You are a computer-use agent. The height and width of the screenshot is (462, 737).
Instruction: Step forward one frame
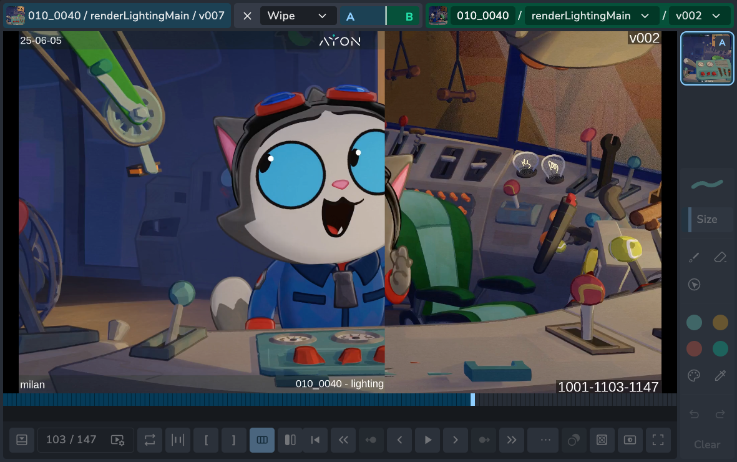click(456, 440)
